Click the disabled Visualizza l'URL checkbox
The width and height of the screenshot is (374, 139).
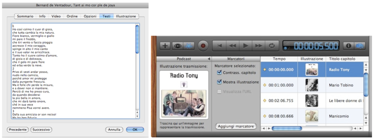point(219,91)
